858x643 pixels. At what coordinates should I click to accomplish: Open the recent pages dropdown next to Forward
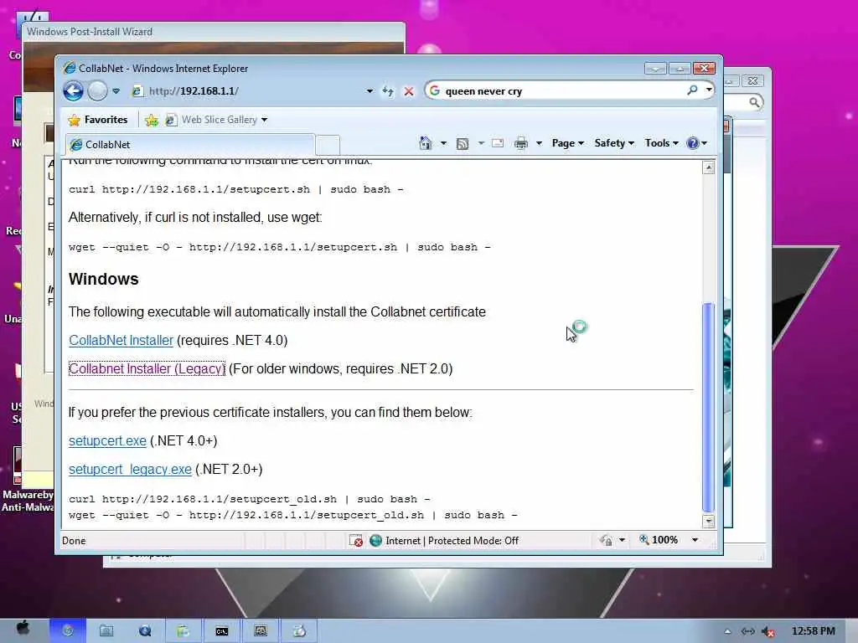(x=116, y=91)
